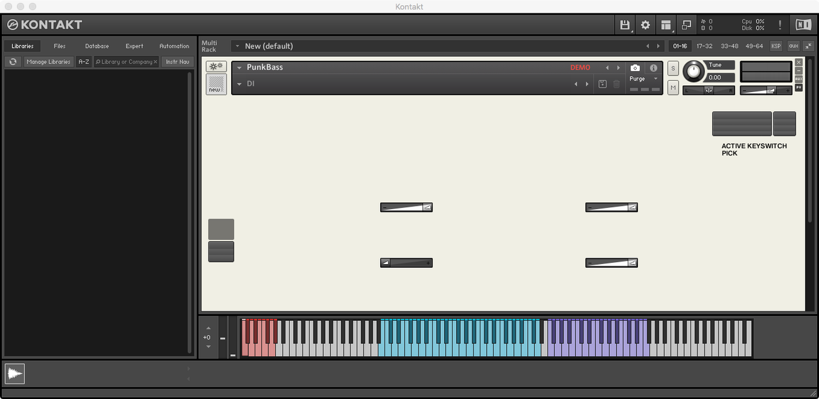Image resolution: width=819 pixels, height=399 pixels.
Task: Toggle the KSP multi script editor
Action: [776, 46]
